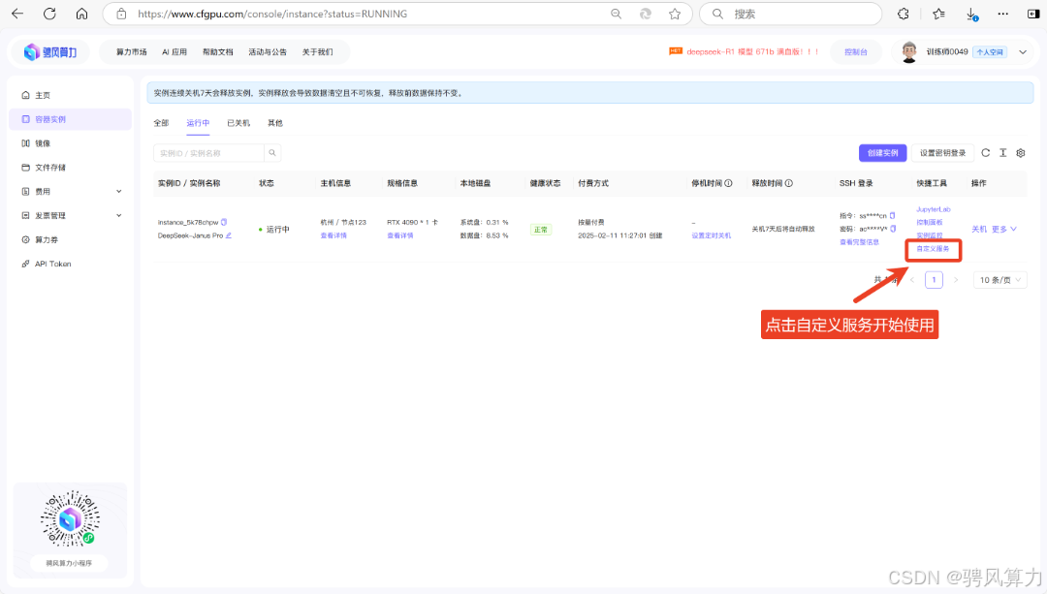
Task: Select pagination page 1
Action: [934, 280]
